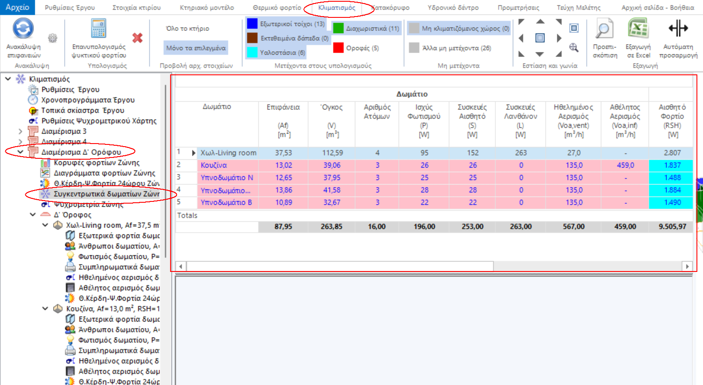Screen dimensions: 703x385
Task: Click the fit-to-frame focus icon
Action: coord(574,28)
